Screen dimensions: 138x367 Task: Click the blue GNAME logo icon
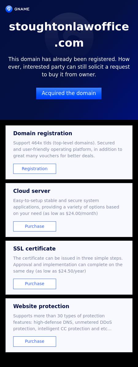click(9, 9)
